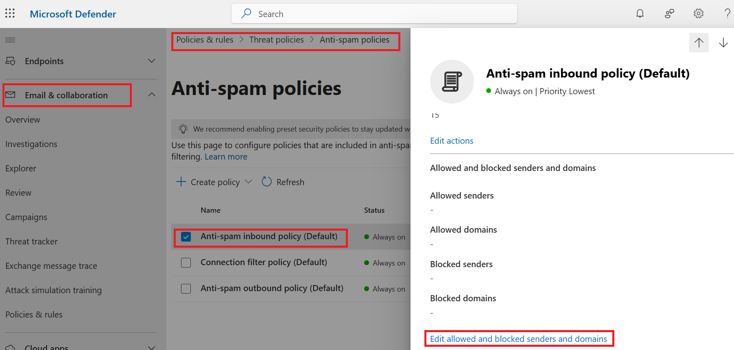Click Always on | Priority Lowest text

tap(544, 91)
